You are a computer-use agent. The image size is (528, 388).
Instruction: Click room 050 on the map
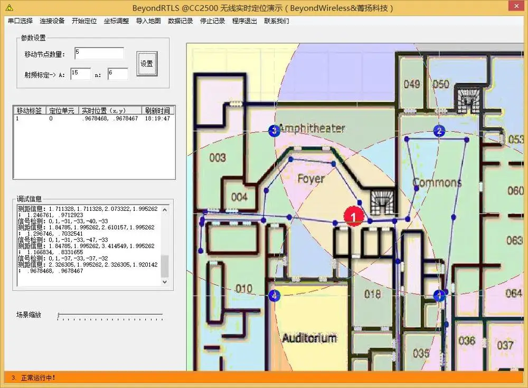pyautogui.click(x=441, y=84)
